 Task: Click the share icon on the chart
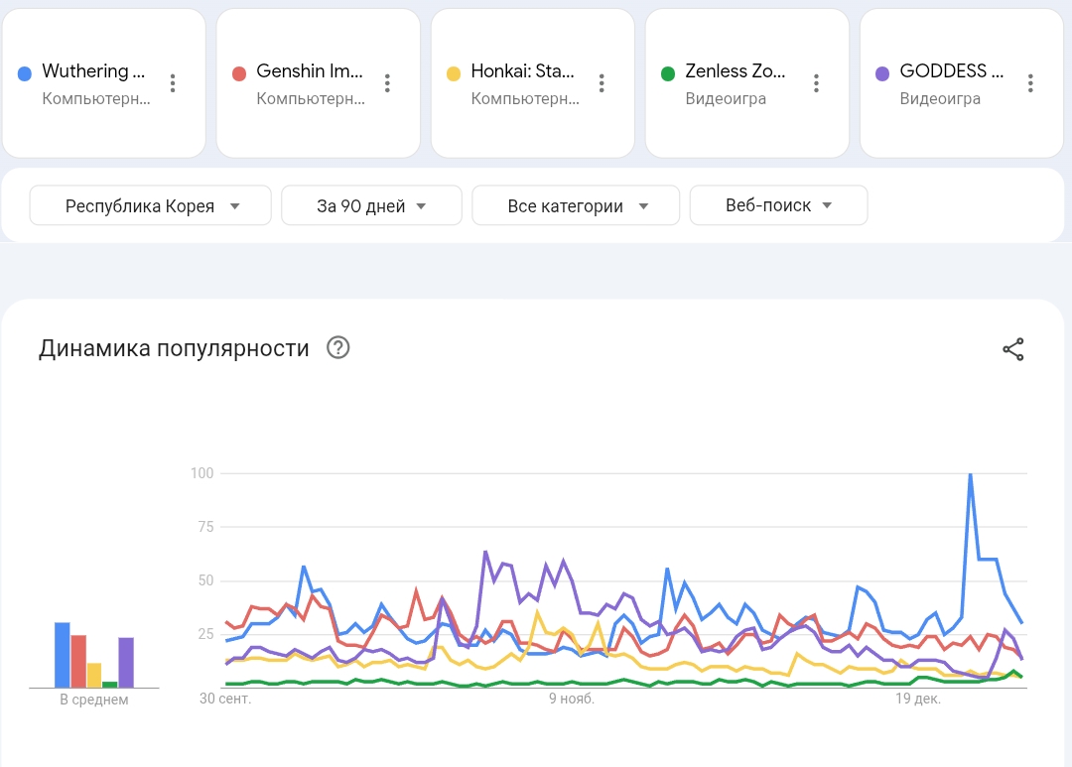click(x=1012, y=349)
